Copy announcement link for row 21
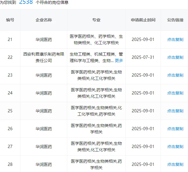 175,39
